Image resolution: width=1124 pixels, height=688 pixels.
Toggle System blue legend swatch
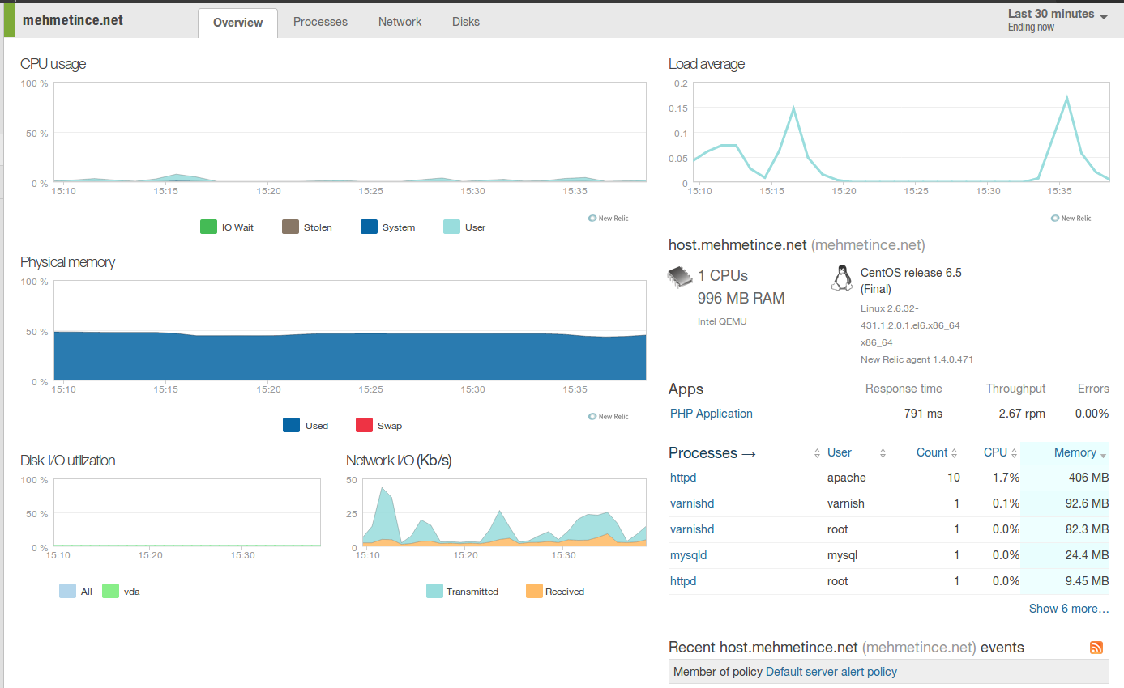click(x=370, y=227)
